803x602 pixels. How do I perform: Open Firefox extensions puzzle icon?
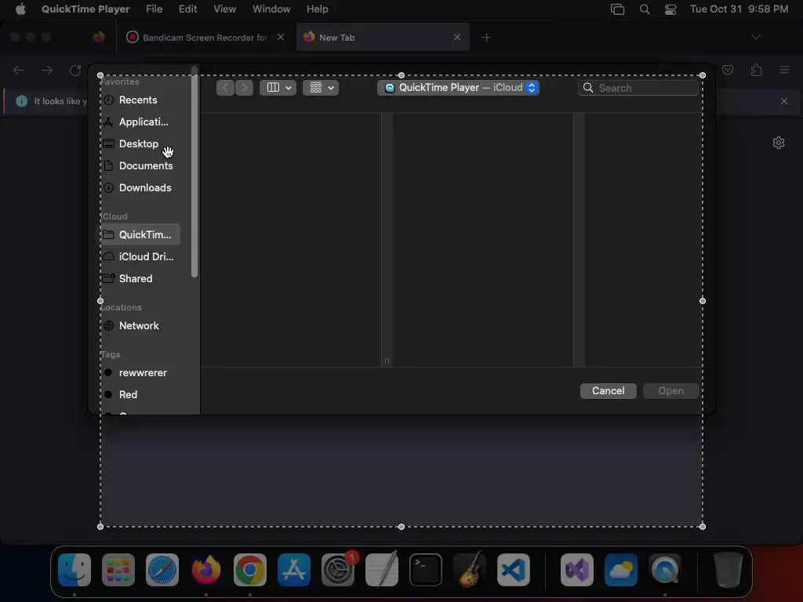757,70
